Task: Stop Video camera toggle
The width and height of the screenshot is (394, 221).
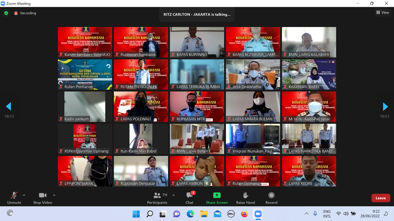Action: [x=42, y=198]
